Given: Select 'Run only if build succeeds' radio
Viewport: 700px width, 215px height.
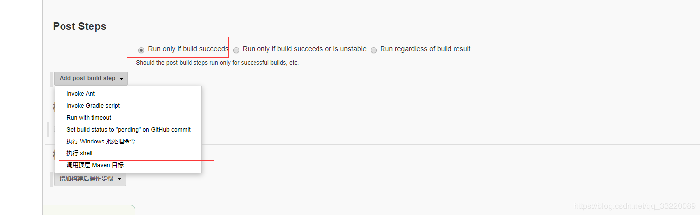Looking at the screenshot, I should coord(141,50).
